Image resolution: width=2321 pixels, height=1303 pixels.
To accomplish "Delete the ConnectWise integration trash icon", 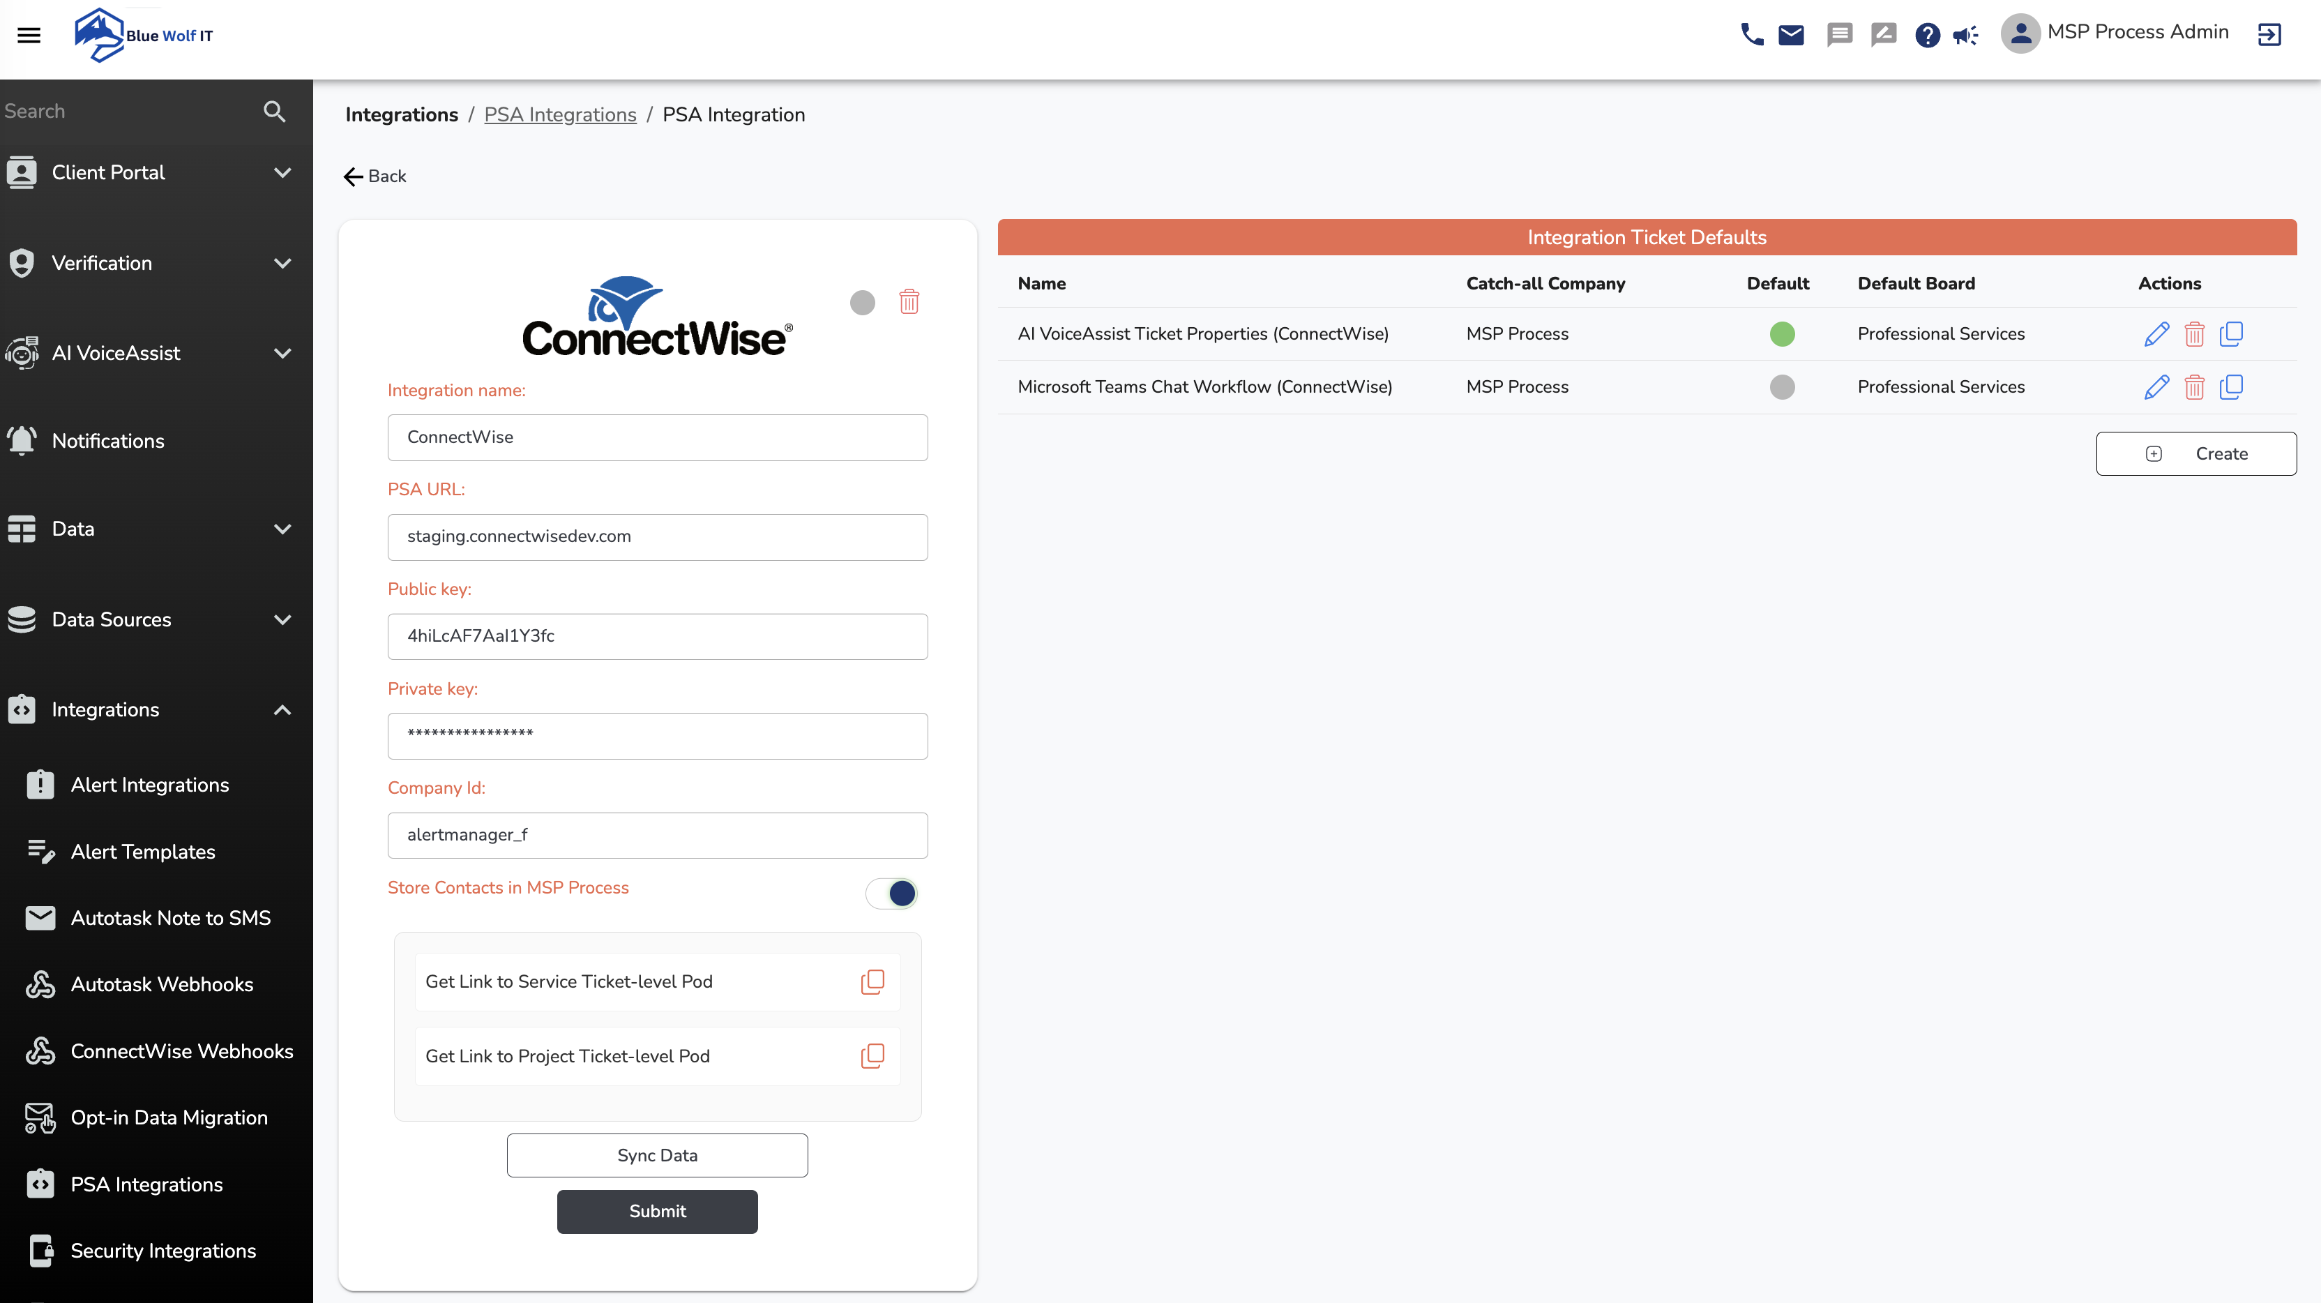I will pyautogui.click(x=908, y=301).
